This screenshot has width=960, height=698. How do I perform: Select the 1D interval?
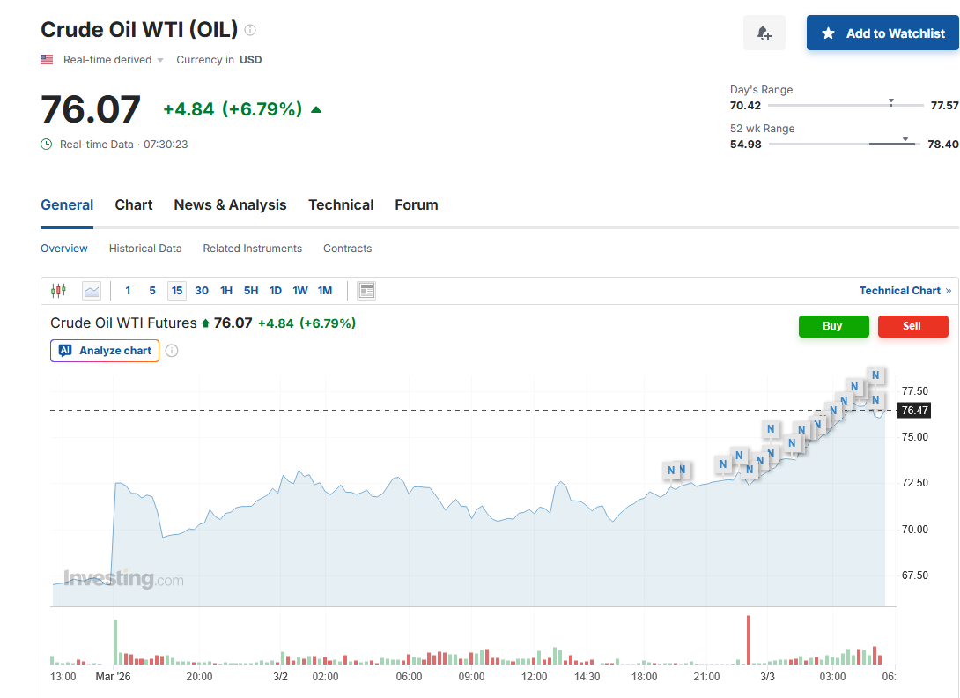point(276,291)
